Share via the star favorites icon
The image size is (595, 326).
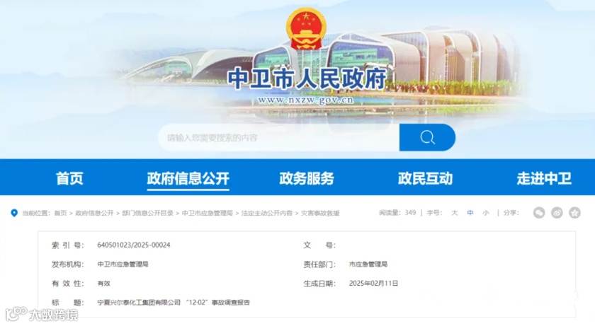pyautogui.click(x=574, y=213)
